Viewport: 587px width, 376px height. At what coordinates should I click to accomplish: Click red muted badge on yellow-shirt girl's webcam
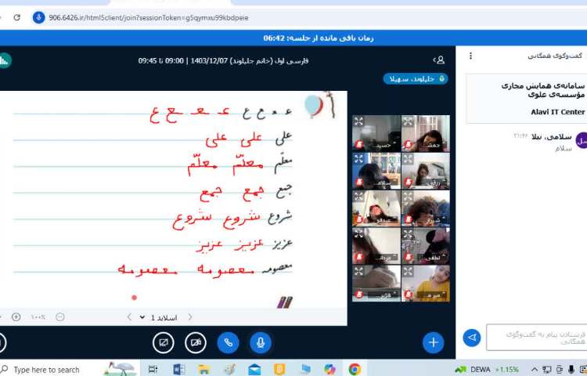(409, 295)
